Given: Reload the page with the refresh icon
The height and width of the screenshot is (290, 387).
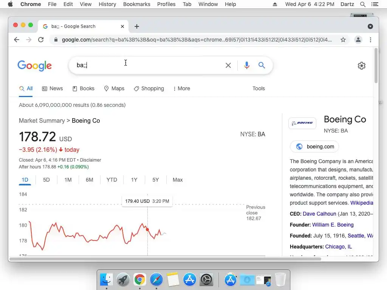Looking at the screenshot, I should [41, 40].
